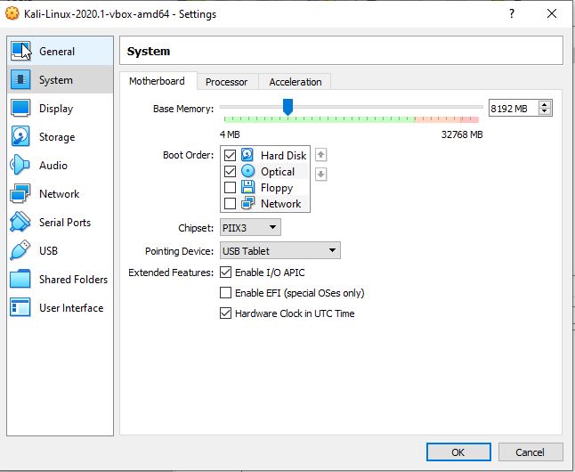
Task: Switch to the Acceleration tab
Action: (x=296, y=82)
